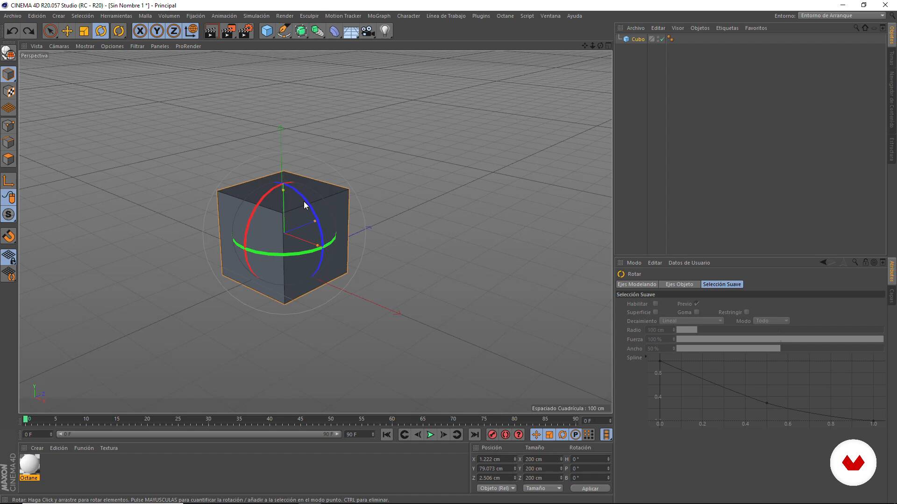
Task: Toggle the world coordinate system icon
Action: [191, 31]
